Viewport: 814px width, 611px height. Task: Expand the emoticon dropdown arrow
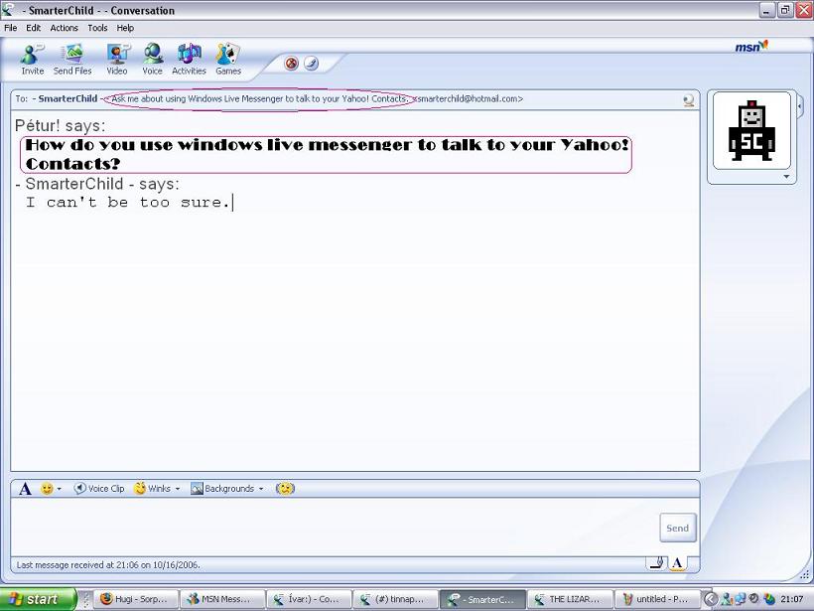click(59, 489)
